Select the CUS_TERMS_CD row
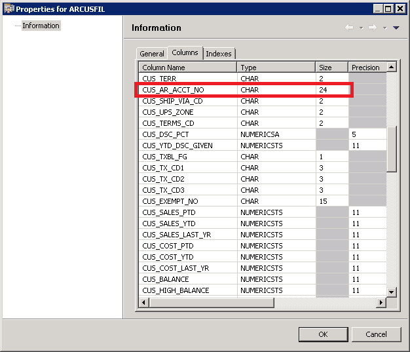The width and height of the screenshot is (410, 352). click(263, 123)
